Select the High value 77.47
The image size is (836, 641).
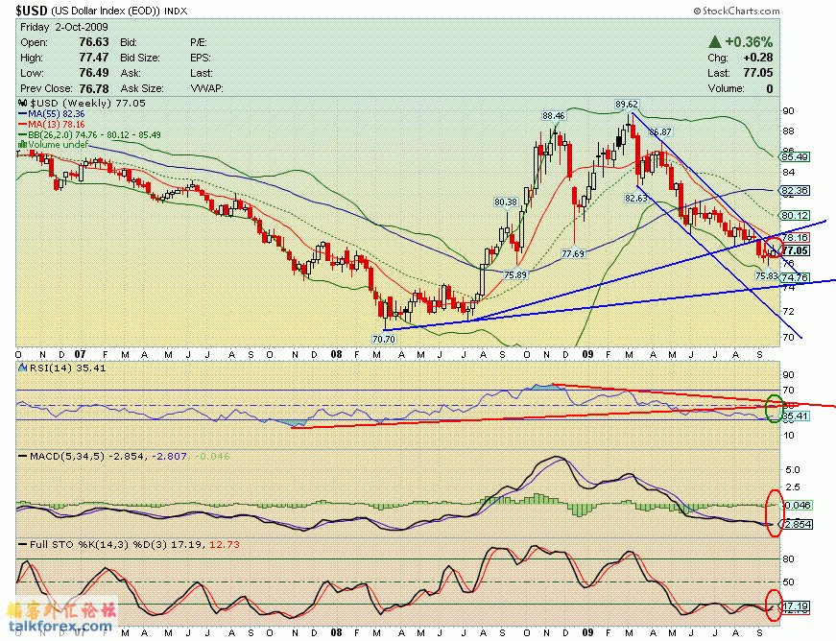[94, 58]
